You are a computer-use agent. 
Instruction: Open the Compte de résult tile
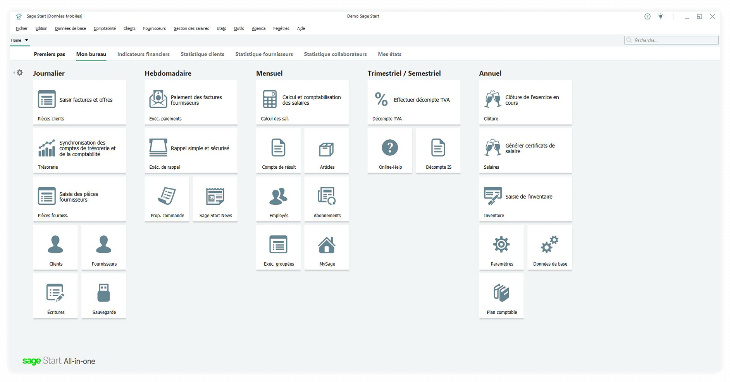(279, 151)
